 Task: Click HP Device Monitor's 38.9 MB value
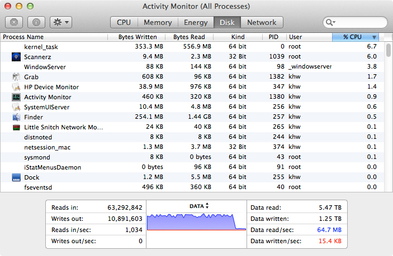(x=151, y=86)
